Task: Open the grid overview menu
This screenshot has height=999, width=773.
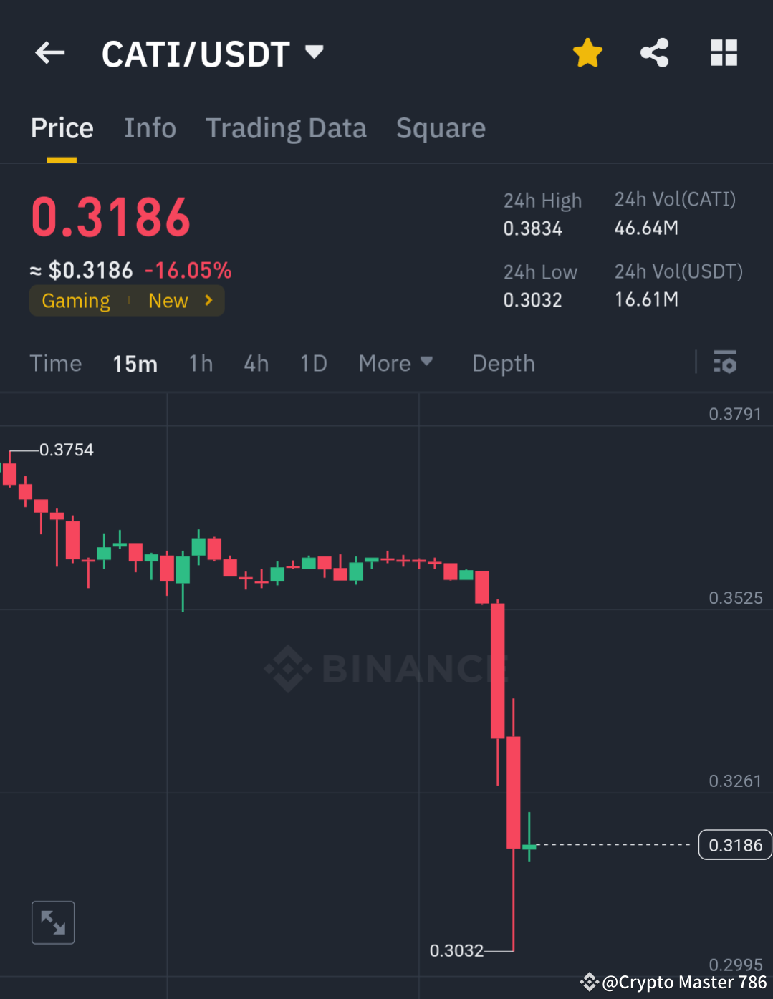Action: 724,52
